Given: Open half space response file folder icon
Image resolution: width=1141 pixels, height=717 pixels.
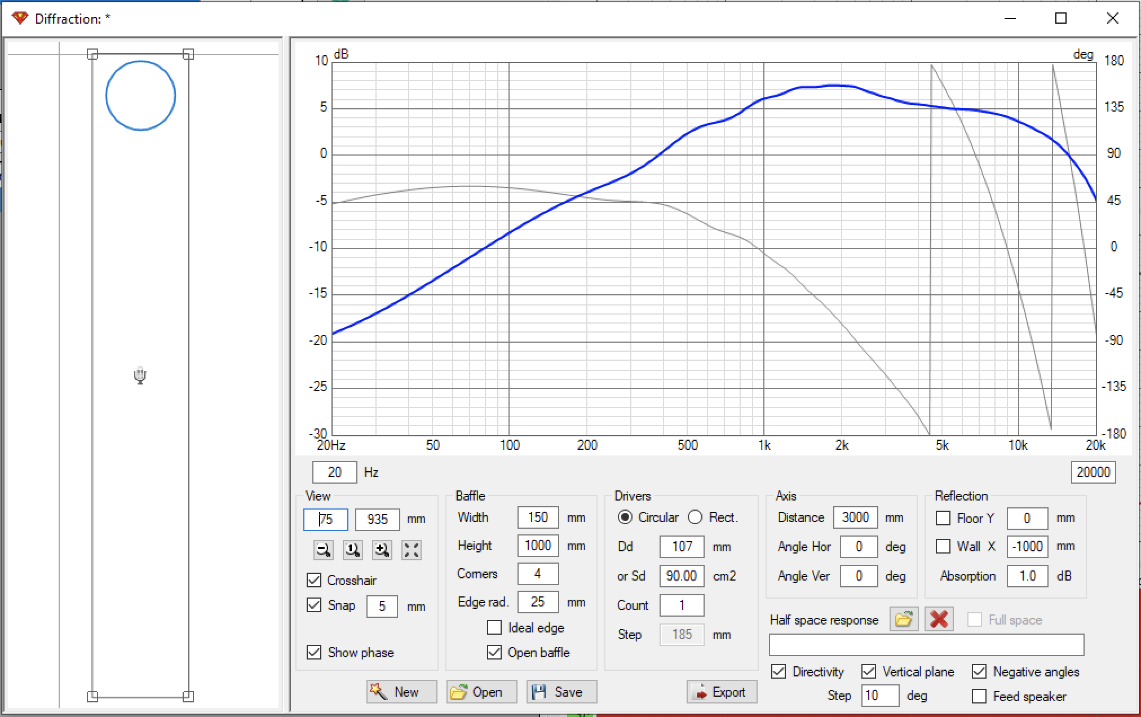Looking at the screenshot, I should [x=904, y=619].
